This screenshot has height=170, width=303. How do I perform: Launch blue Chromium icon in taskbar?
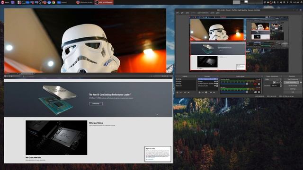[49, 2]
